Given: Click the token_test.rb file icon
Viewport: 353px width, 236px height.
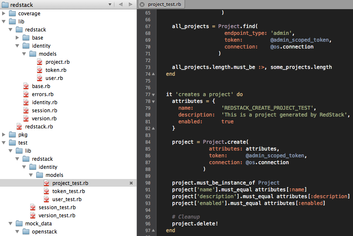Looking at the screenshot, I should (46, 191).
